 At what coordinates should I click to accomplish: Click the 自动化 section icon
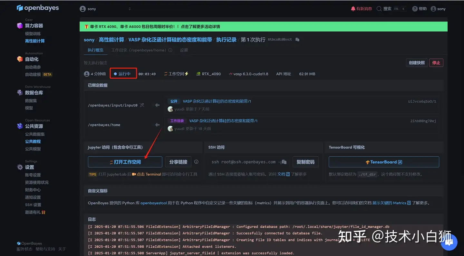pyautogui.click(x=20, y=59)
